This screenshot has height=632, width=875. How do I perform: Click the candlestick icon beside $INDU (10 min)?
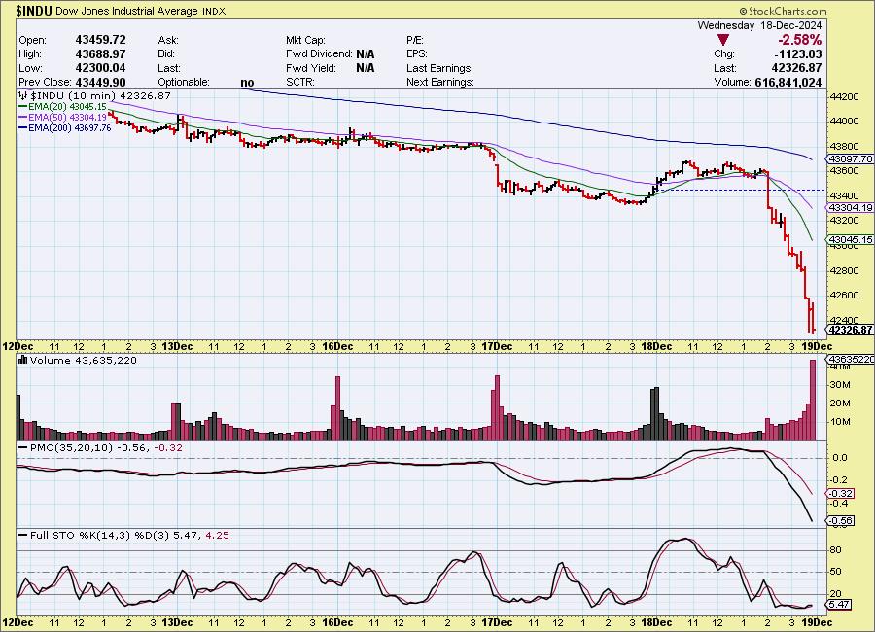coord(23,96)
